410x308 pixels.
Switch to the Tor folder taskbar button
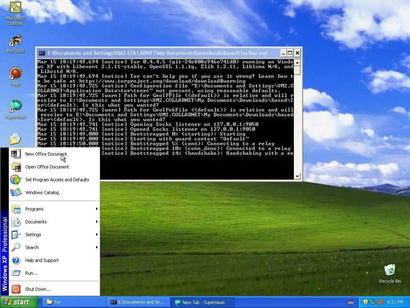(74, 302)
